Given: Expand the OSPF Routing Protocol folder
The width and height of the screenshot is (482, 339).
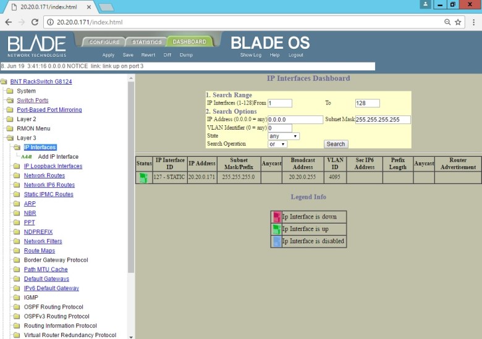Looking at the screenshot, I should tap(17, 307).
